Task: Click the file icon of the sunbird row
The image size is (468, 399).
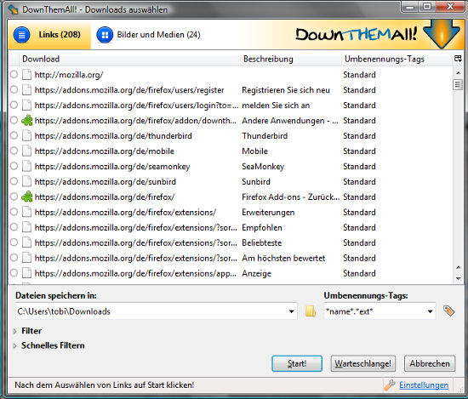Action: (x=26, y=181)
